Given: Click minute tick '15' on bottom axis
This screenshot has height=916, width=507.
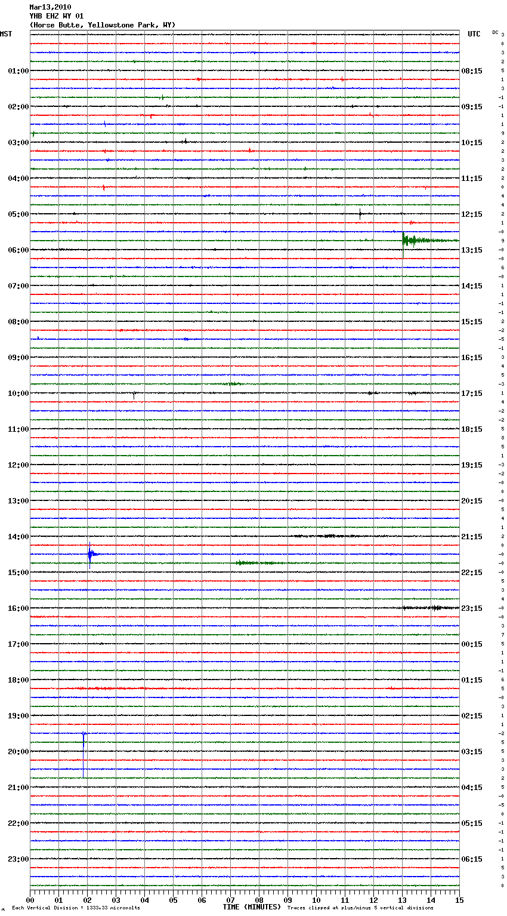Looking at the screenshot, I should 459,900.
